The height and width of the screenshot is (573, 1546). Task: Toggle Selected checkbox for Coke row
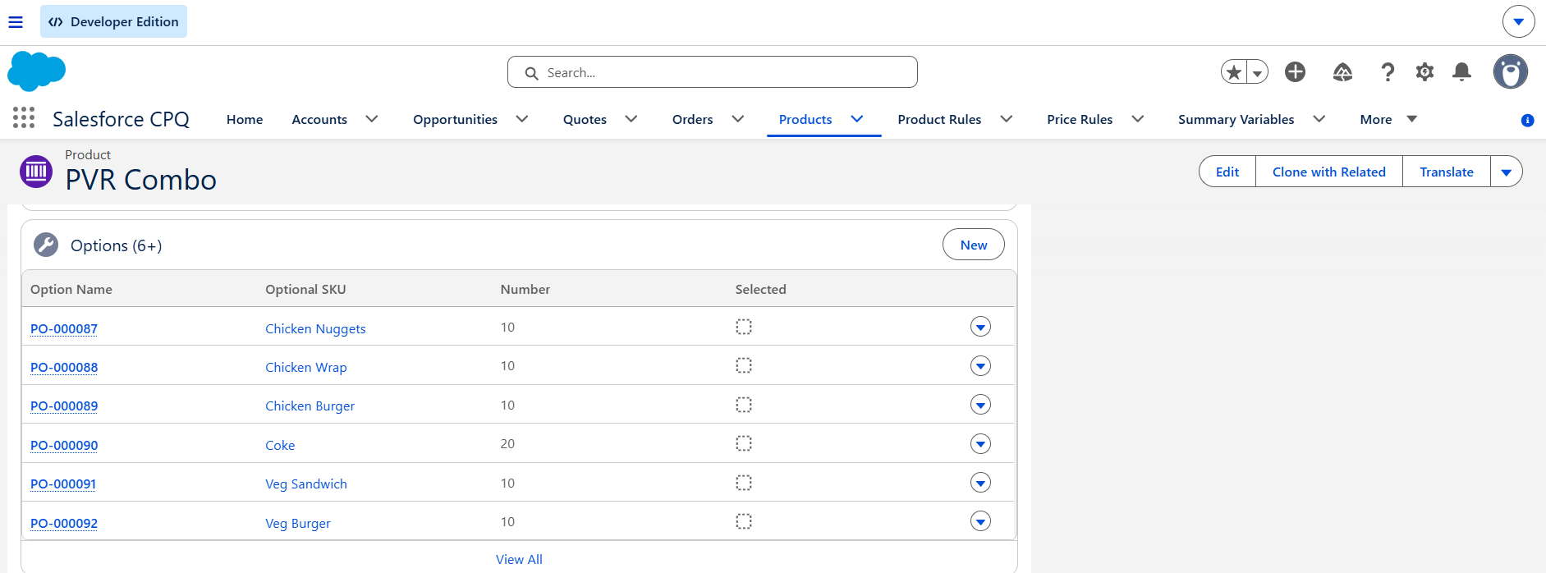(744, 443)
